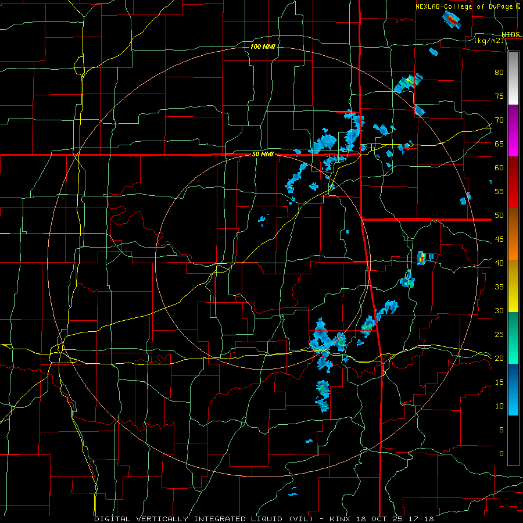The image size is (523, 523).
Task: Click the 25 value on the scale
Action: click(499, 335)
